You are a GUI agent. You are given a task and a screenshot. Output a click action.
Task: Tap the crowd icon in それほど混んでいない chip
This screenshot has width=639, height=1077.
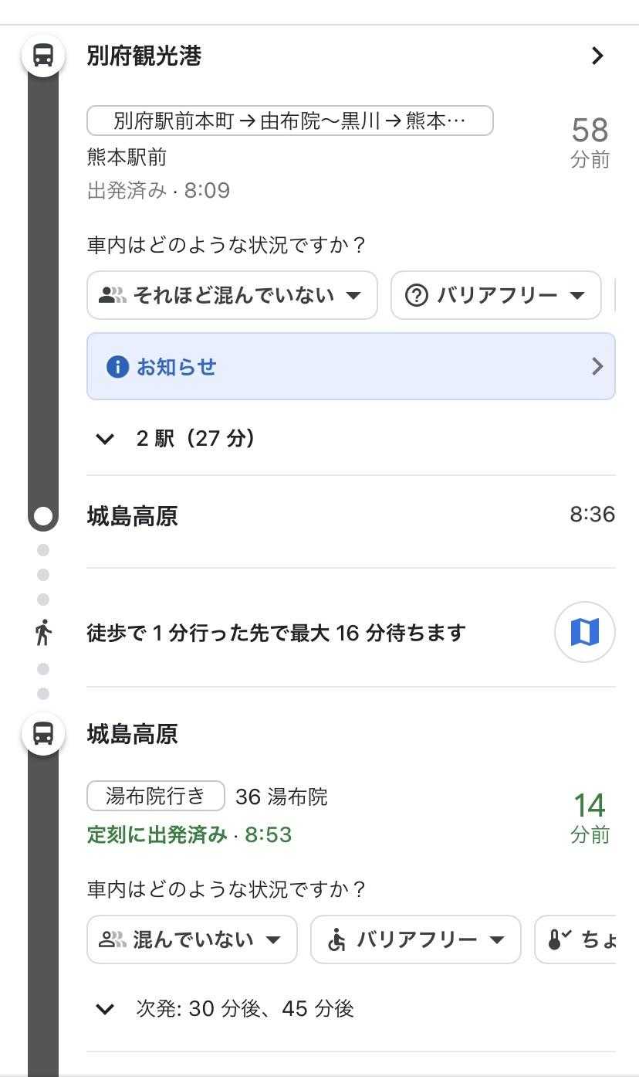pos(113,295)
